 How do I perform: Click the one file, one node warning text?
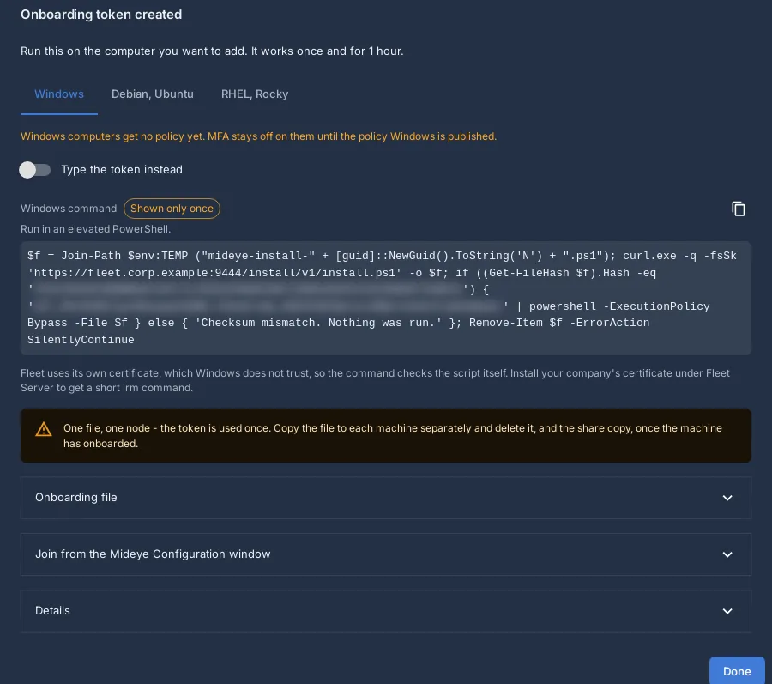tap(392, 436)
